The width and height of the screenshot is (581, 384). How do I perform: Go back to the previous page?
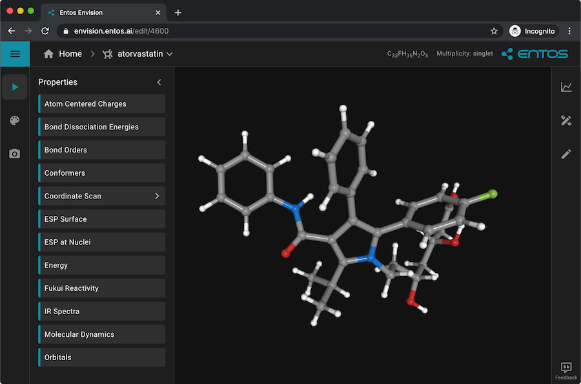coord(12,31)
